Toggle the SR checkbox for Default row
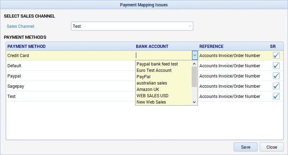288x155 pixels. point(276,66)
